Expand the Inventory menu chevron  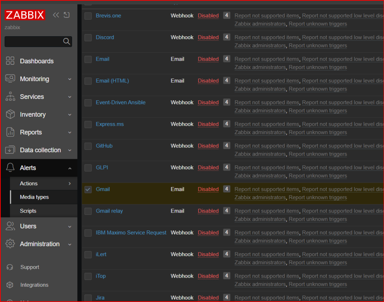pos(70,115)
